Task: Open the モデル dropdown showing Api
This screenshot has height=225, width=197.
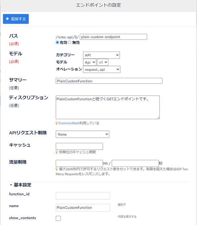Action: (x=90, y=62)
